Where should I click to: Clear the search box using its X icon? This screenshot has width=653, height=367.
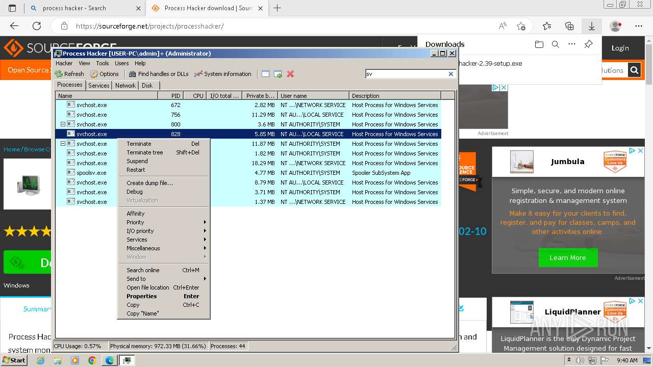click(451, 74)
